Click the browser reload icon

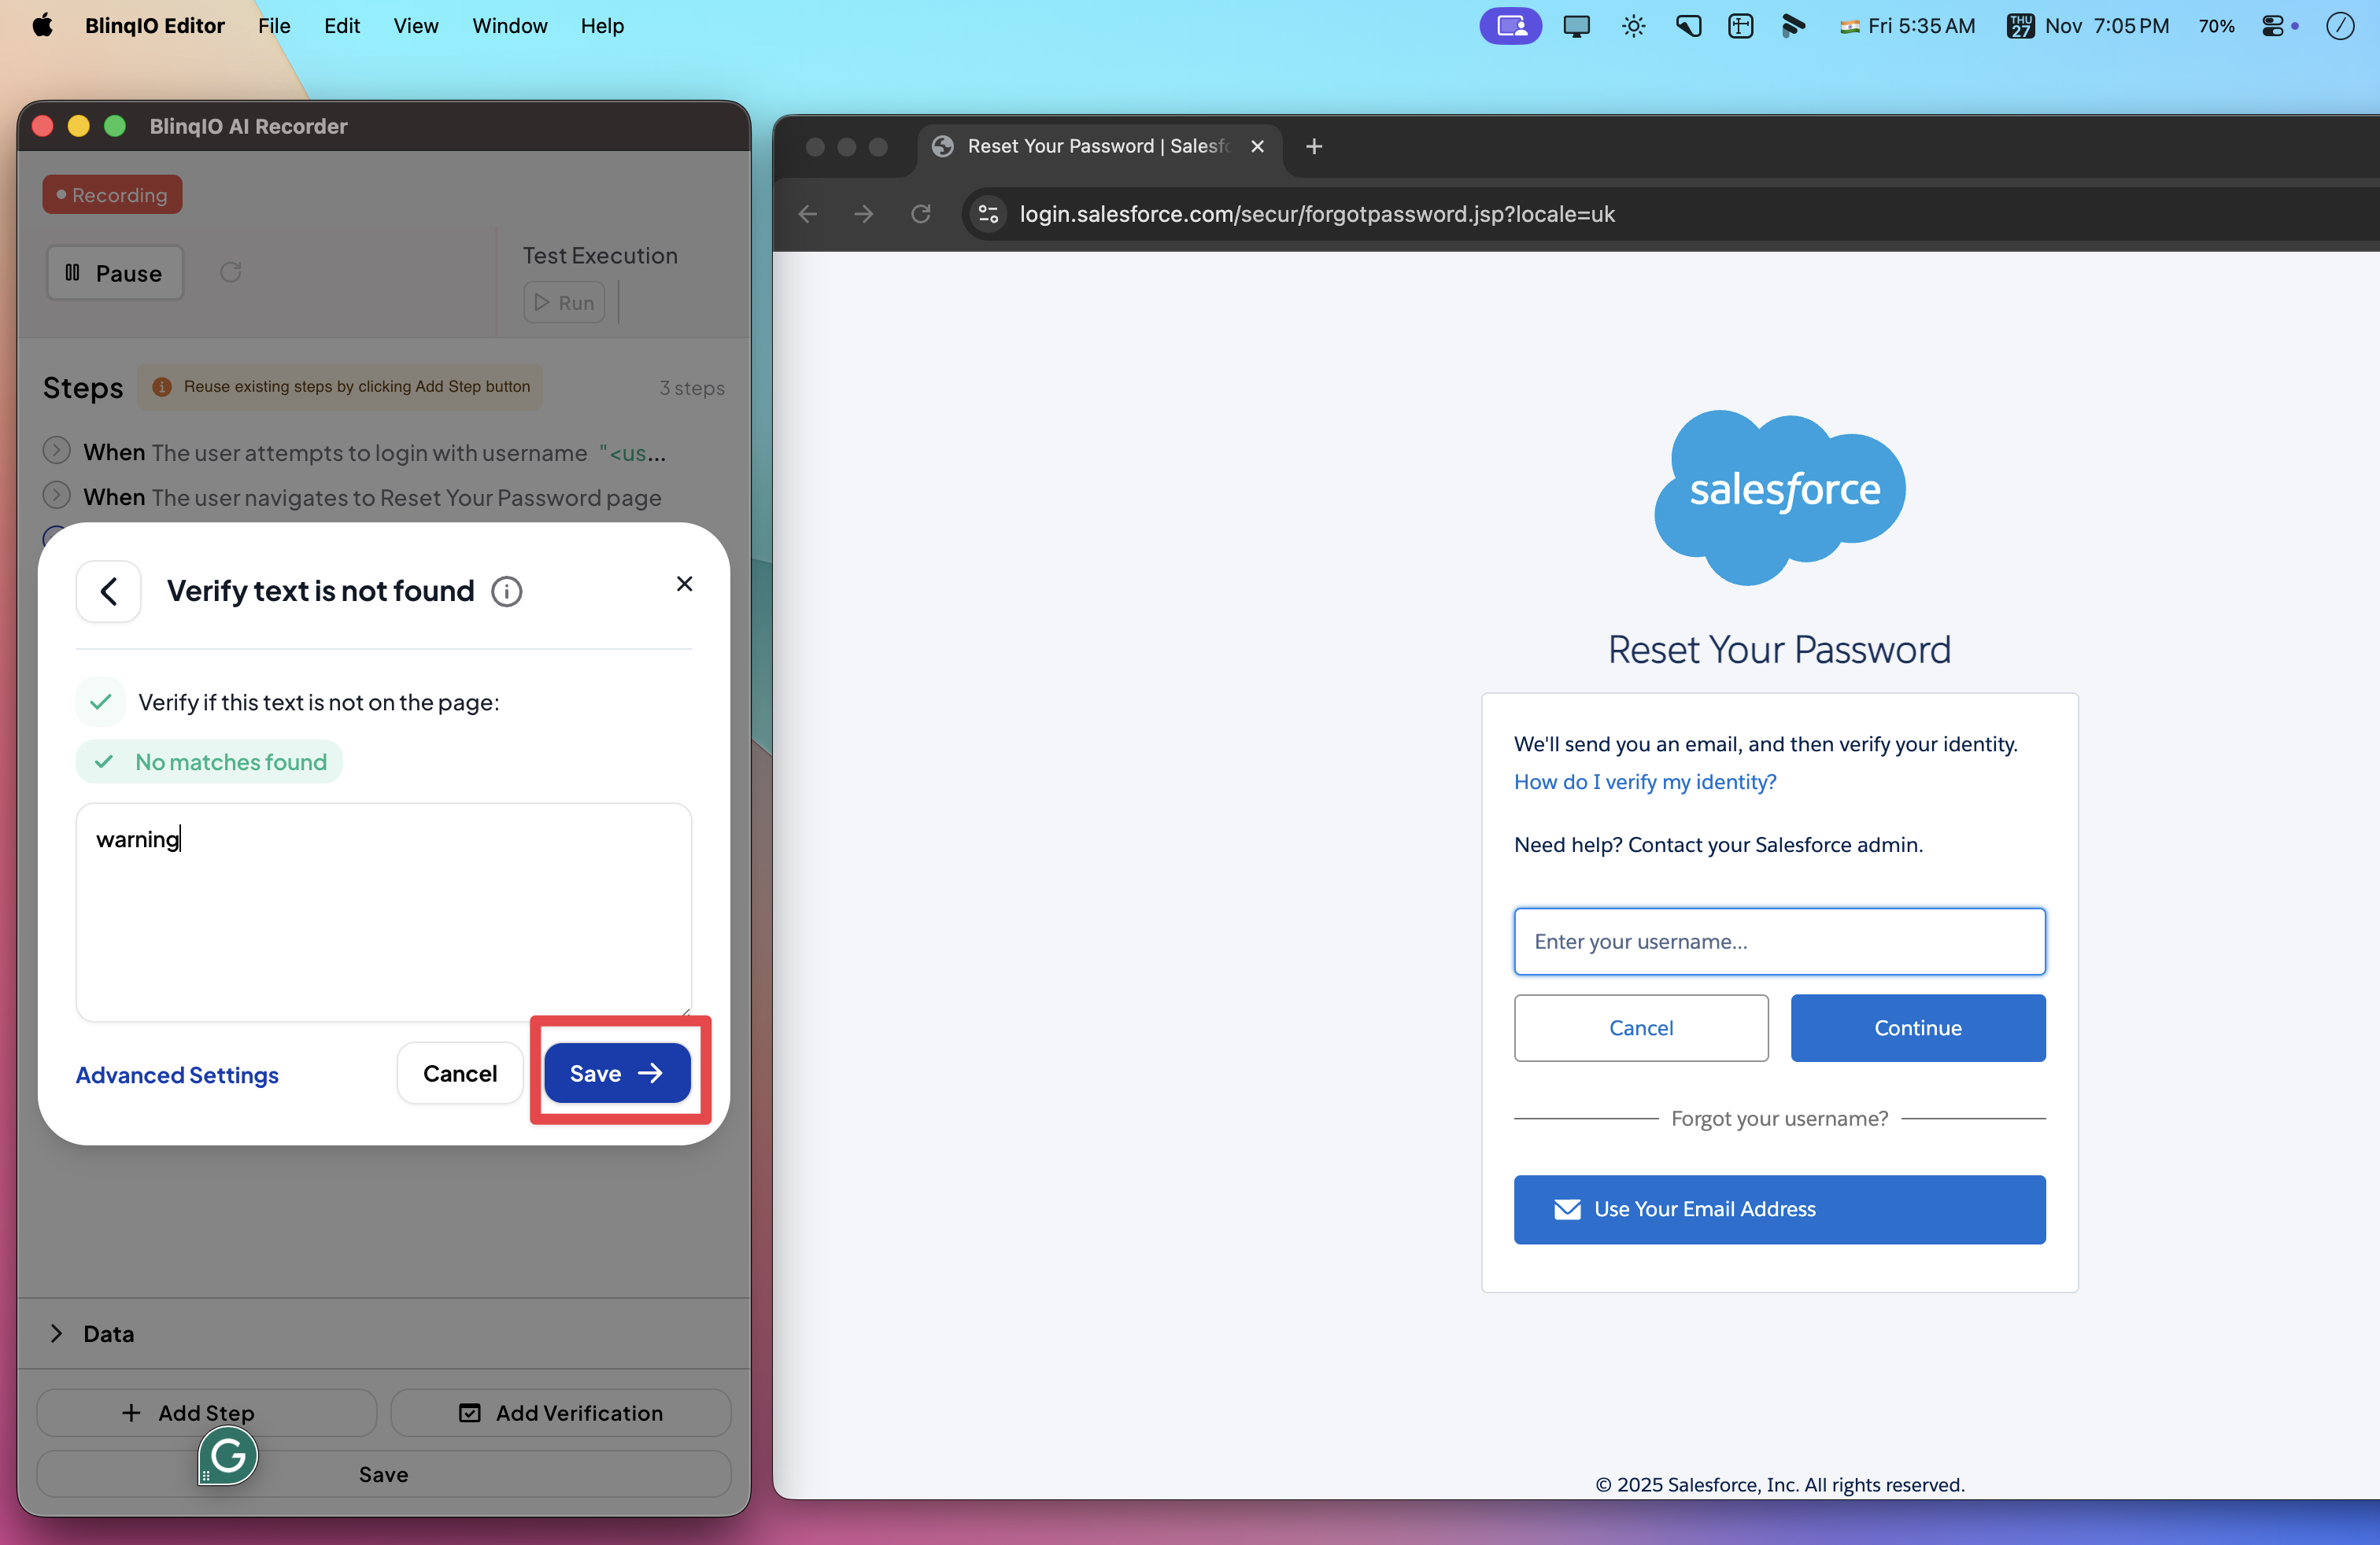[920, 214]
